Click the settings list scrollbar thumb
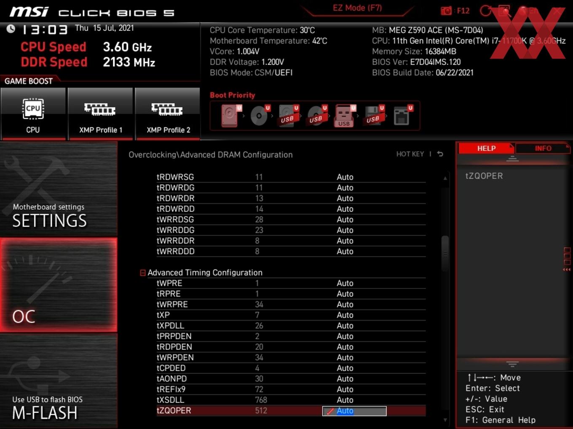573x429 pixels. pos(445,254)
